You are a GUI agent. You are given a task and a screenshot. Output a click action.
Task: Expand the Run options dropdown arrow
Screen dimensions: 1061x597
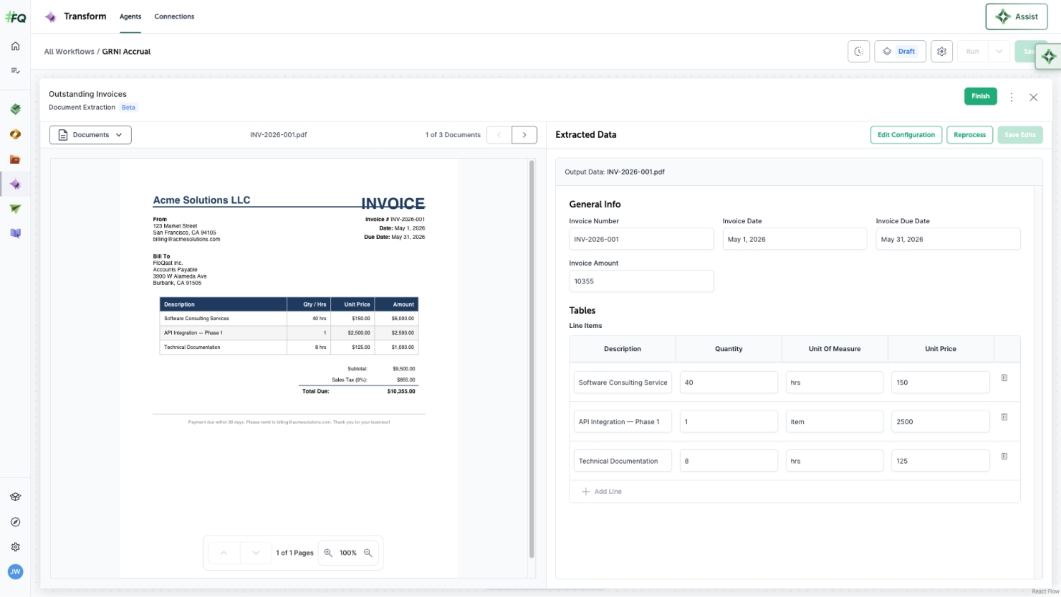tap(999, 51)
